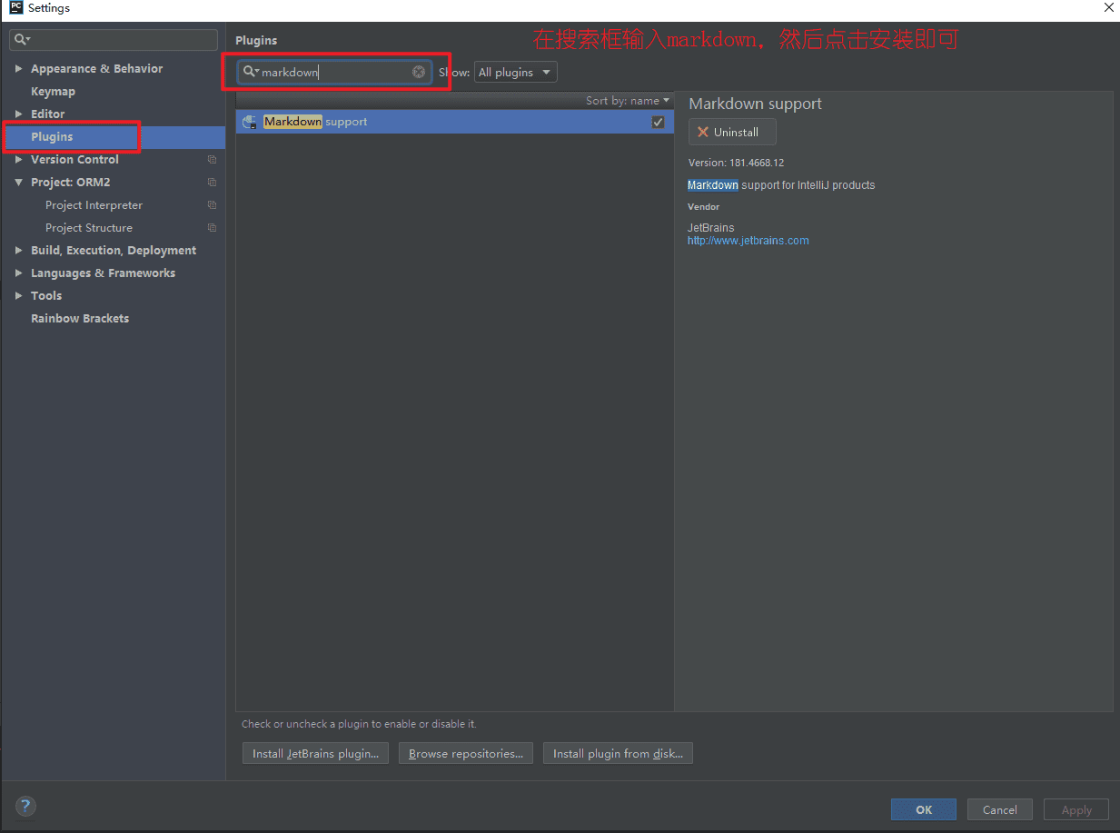Open Project Structure settings
Viewport: 1120px width, 833px height.
(x=89, y=228)
